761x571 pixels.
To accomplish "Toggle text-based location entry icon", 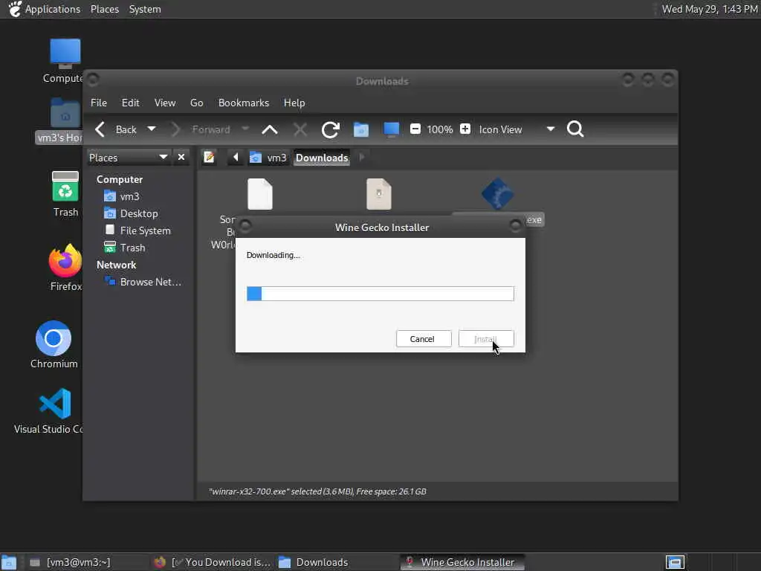I will pyautogui.click(x=209, y=158).
